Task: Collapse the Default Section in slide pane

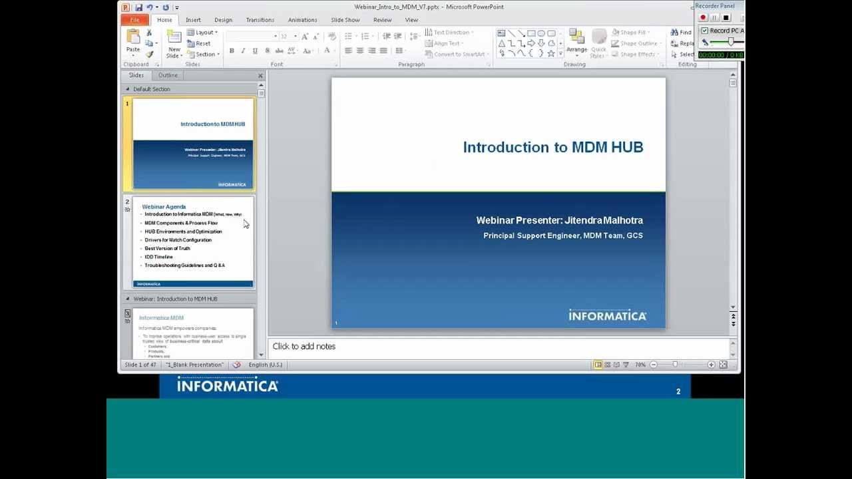Action: tap(128, 89)
